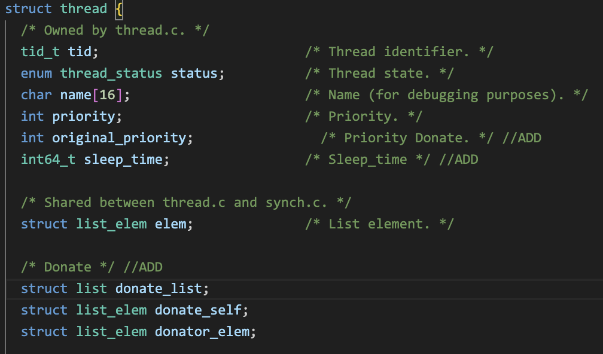
Task: Click the sleep_time variable name
Action: 123,160
